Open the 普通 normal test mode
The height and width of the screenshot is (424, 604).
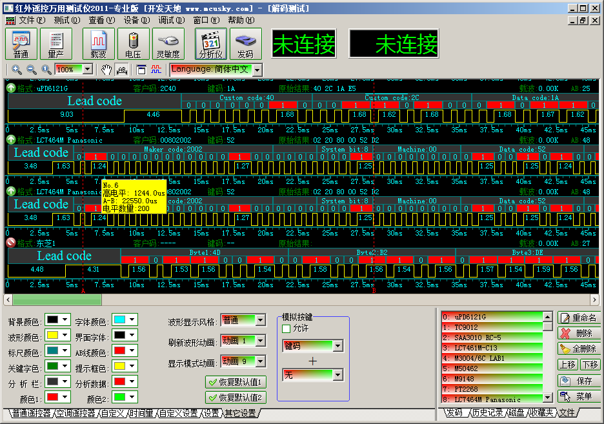click(x=21, y=44)
